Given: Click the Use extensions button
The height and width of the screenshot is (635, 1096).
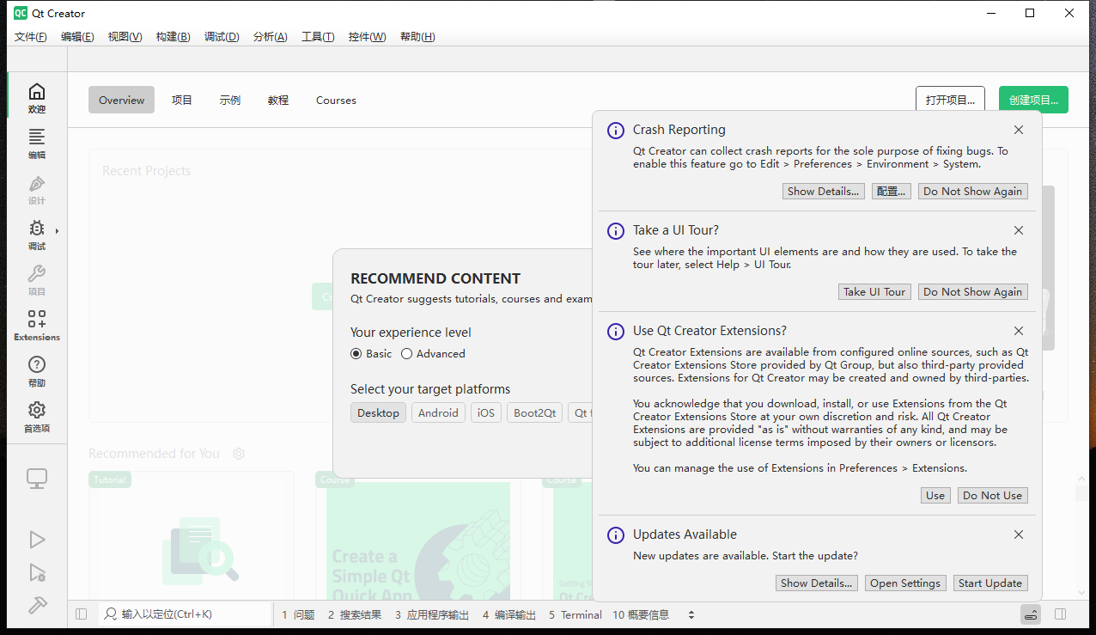Looking at the screenshot, I should tap(935, 496).
